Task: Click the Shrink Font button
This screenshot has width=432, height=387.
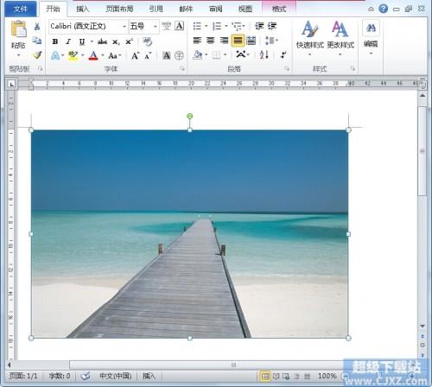Action: 148,55
